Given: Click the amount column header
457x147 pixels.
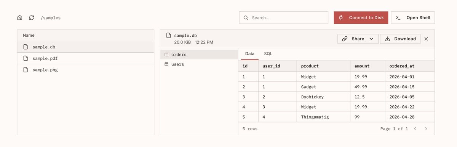Looking at the screenshot, I should pos(368,66).
